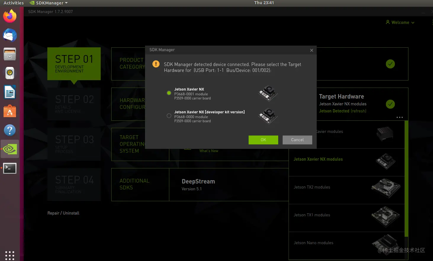This screenshot has height=261, width=433.
Task: Open the Files manager in dock
Action: [10, 54]
